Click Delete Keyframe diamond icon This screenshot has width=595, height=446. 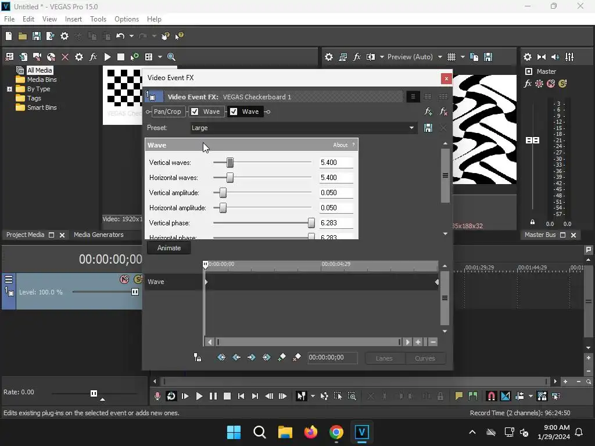click(296, 357)
